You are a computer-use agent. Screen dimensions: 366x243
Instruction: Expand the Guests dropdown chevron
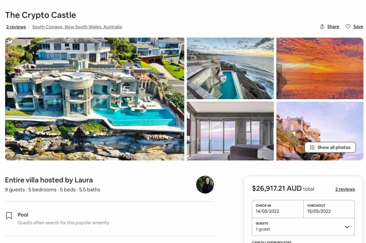click(347, 227)
